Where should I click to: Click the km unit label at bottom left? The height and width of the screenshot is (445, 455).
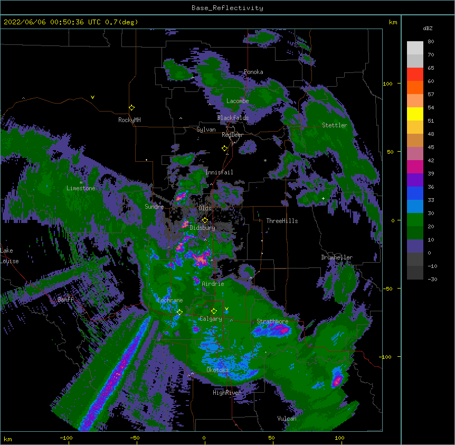click(8, 439)
